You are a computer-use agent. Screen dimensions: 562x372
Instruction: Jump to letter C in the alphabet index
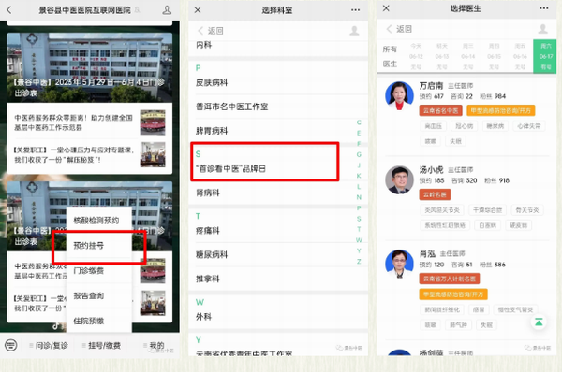click(x=359, y=122)
